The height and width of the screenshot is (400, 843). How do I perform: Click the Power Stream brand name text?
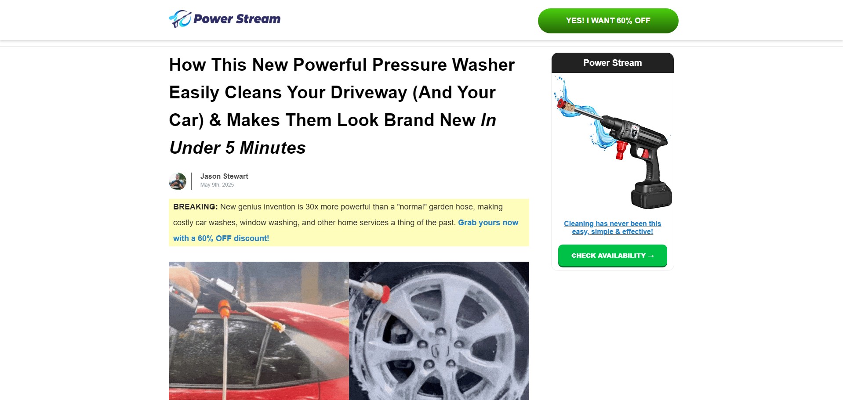[237, 19]
